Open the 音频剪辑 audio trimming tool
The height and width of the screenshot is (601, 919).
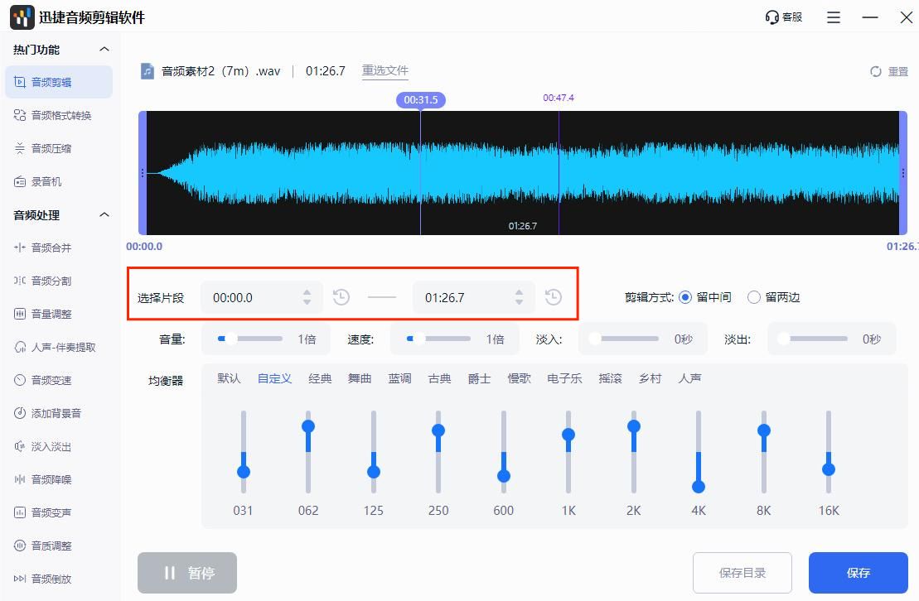(x=59, y=82)
